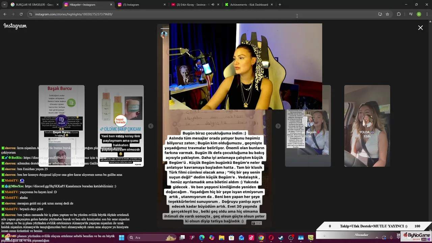Switch to Google Chrome on the taskbar
The image size is (432, 243).
pyautogui.click(x=261, y=238)
